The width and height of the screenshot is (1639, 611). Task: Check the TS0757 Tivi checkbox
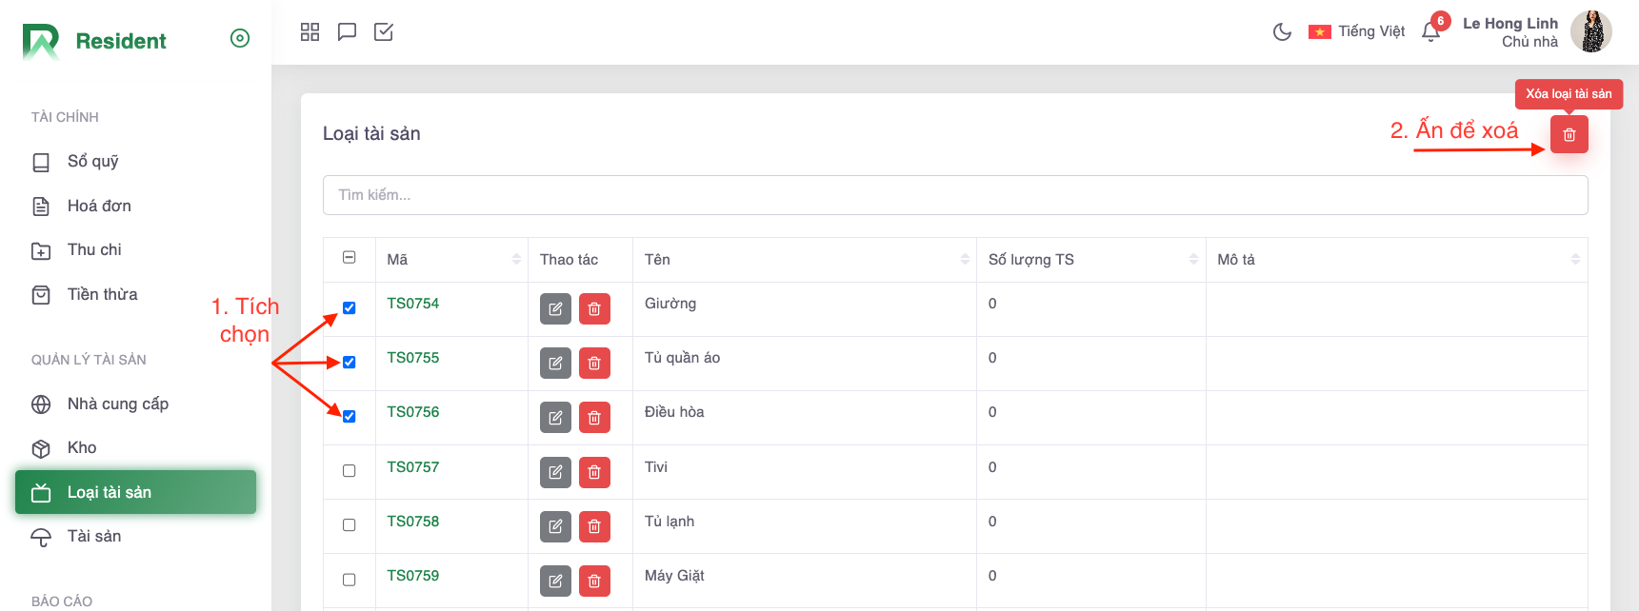click(350, 471)
